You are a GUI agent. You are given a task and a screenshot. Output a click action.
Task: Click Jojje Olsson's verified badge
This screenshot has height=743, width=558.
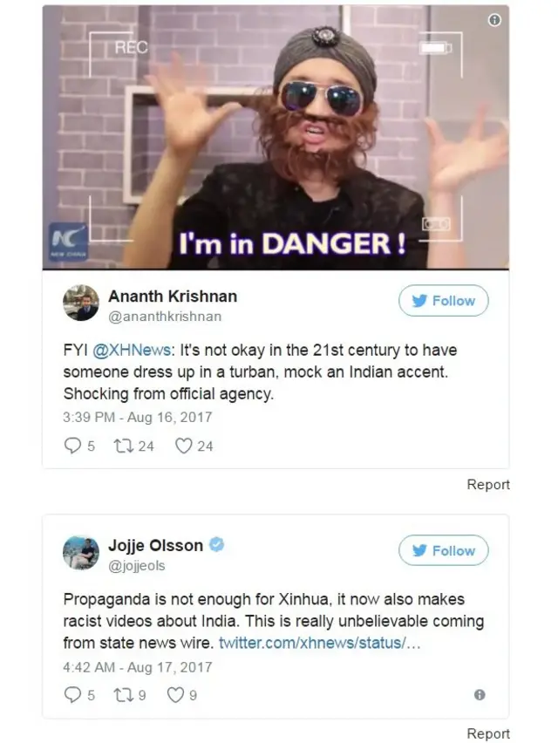click(x=216, y=545)
